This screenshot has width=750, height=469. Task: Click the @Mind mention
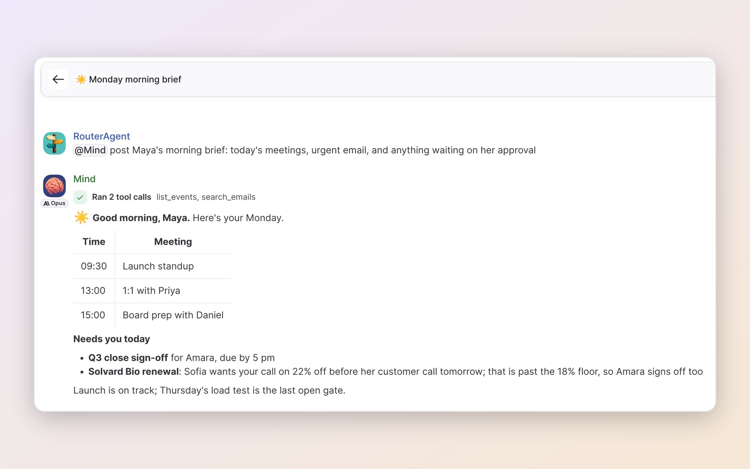click(x=90, y=150)
